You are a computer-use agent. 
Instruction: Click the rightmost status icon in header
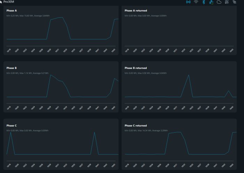234,2
